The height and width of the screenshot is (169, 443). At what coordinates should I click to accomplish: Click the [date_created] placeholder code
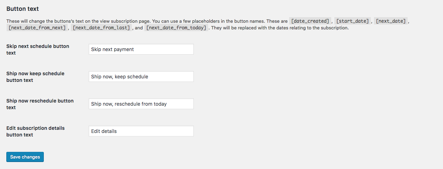pos(310,21)
